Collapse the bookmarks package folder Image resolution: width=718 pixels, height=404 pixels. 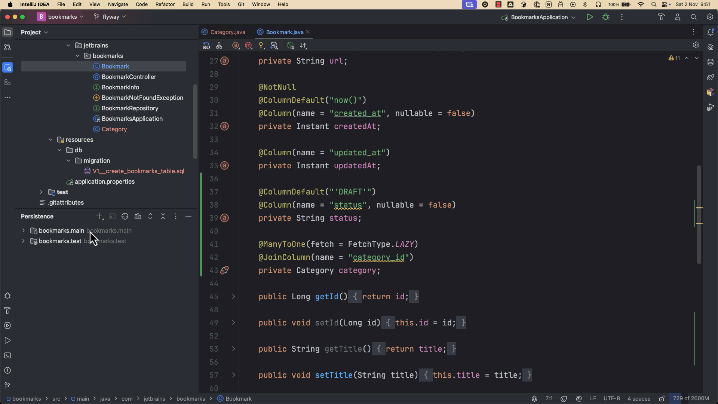click(x=77, y=56)
